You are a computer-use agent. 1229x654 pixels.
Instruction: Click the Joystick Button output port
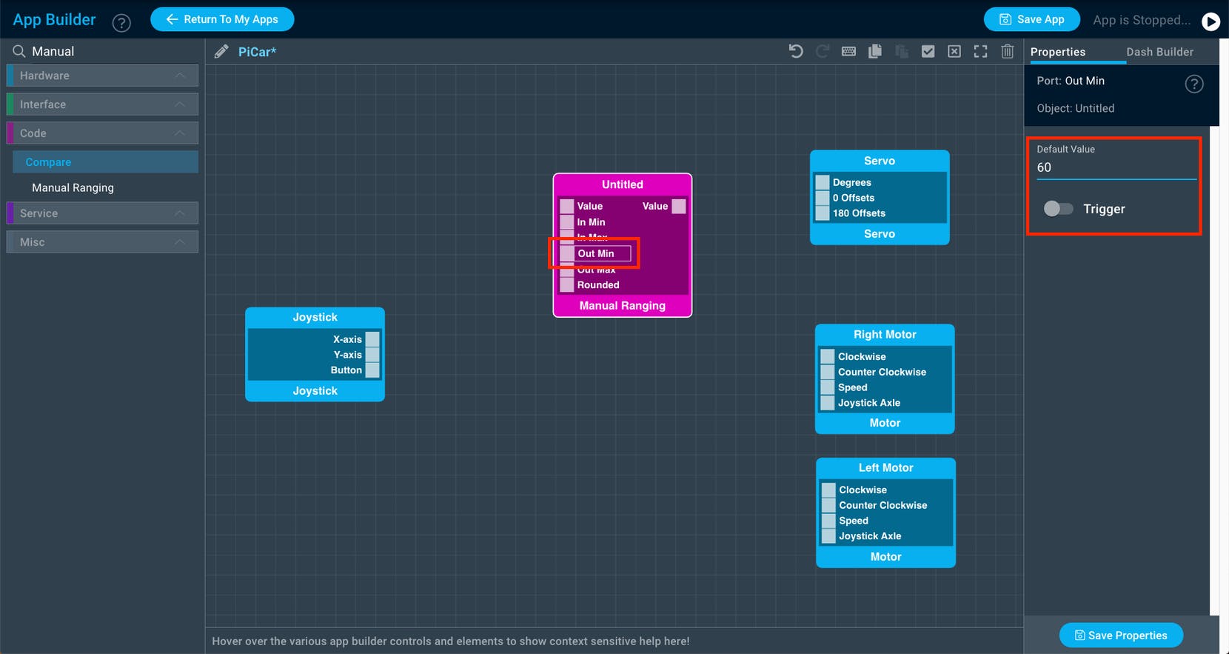click(372, 370)
